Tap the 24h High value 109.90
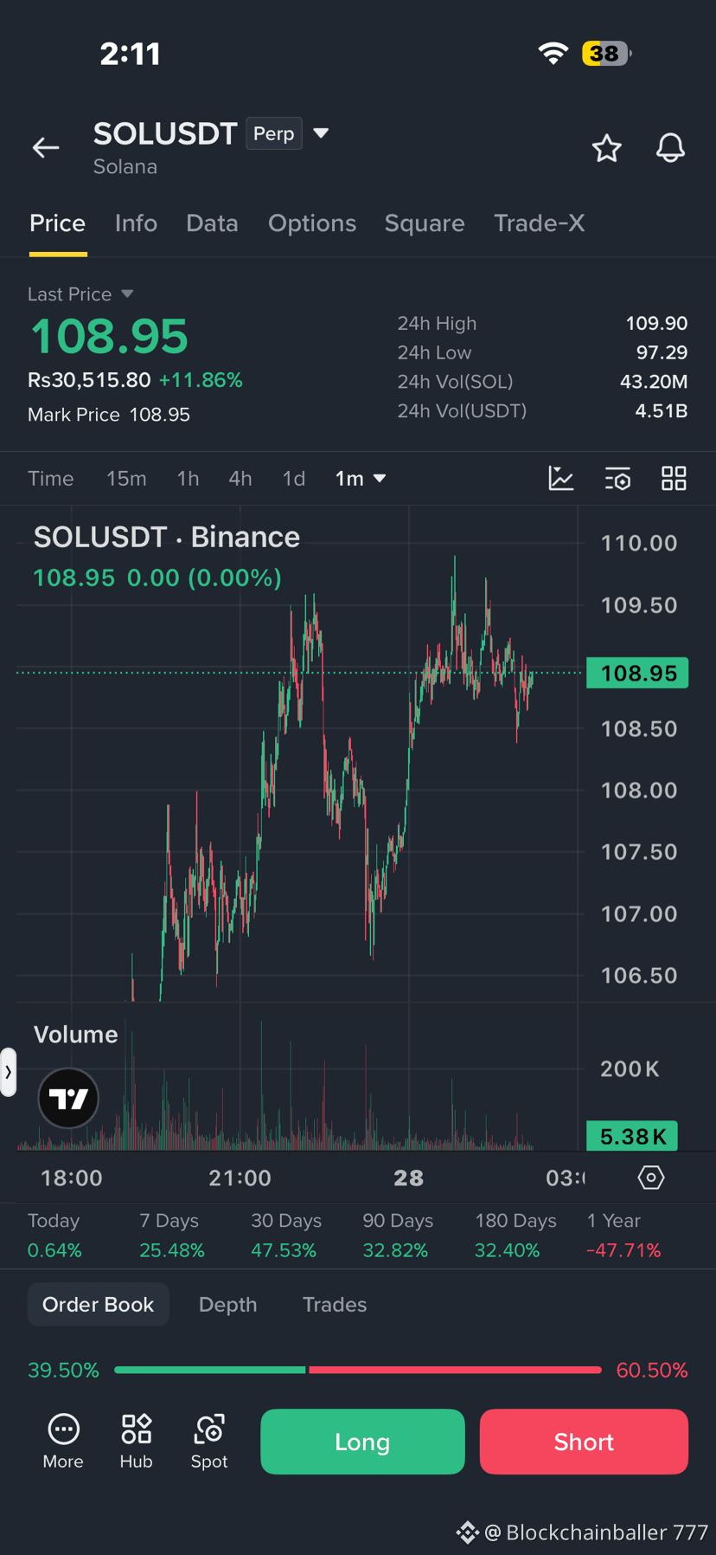 coord(656,323)
